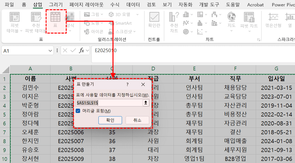Expand the 피벗 테이블 dropdown arrow

coord(21,31)
